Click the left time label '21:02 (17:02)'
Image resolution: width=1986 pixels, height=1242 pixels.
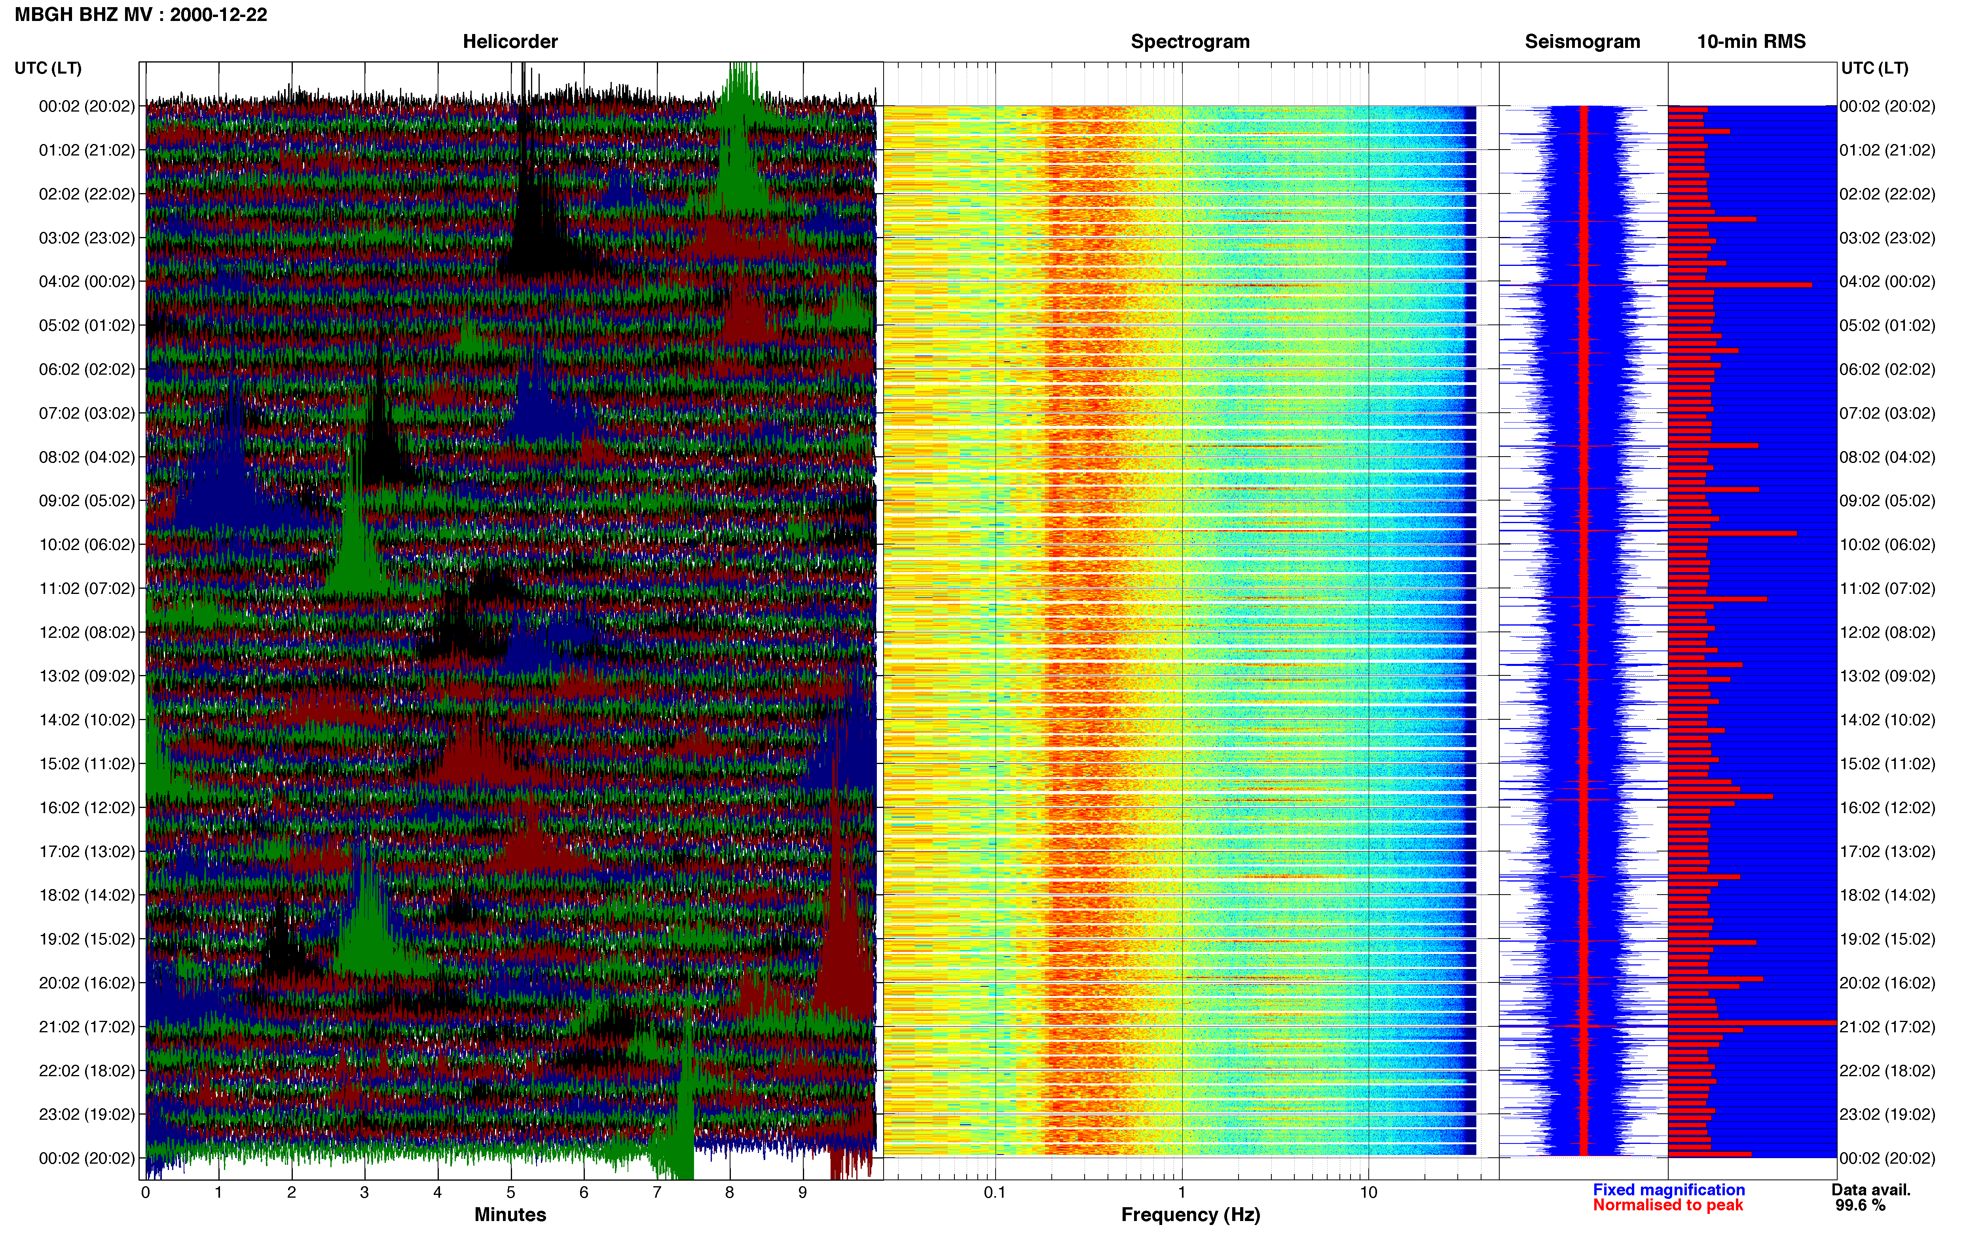click(86, 1027)
